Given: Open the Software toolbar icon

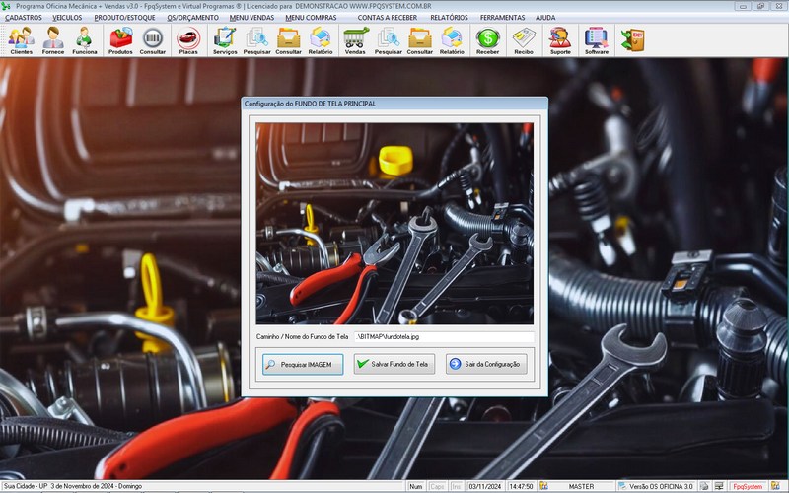Looking at the screenshot, I should tap(596, 39).
